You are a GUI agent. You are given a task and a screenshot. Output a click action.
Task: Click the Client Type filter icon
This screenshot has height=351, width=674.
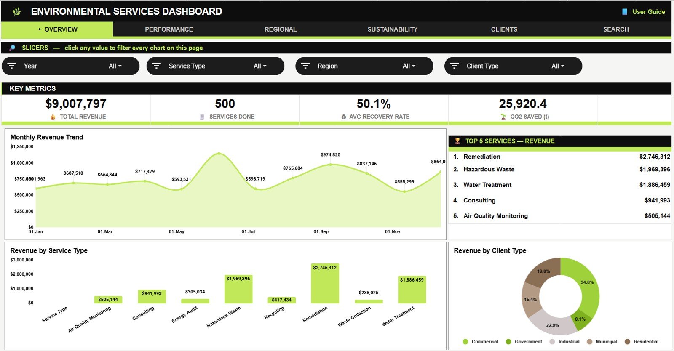point(455,66)
